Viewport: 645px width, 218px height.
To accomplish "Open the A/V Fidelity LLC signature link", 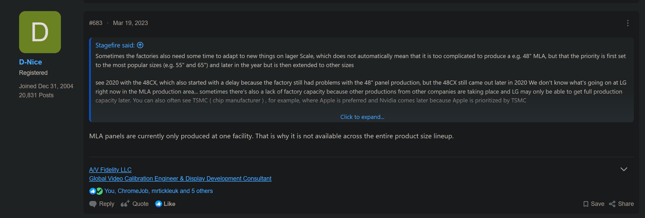I will pos(110,170).
